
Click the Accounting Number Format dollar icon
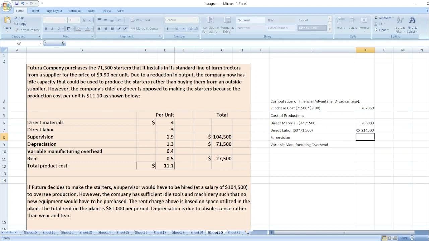[168, 29]
